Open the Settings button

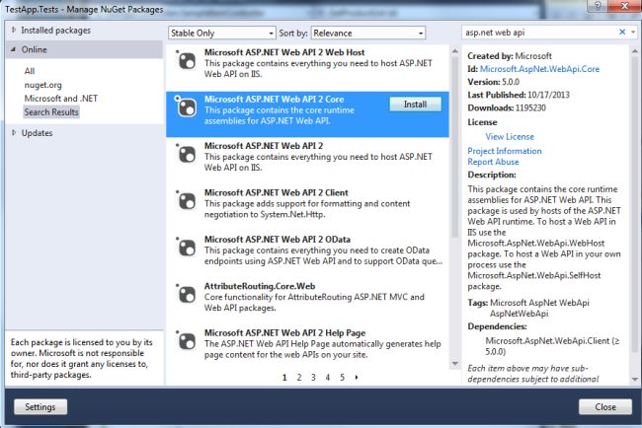click(40, 406)
